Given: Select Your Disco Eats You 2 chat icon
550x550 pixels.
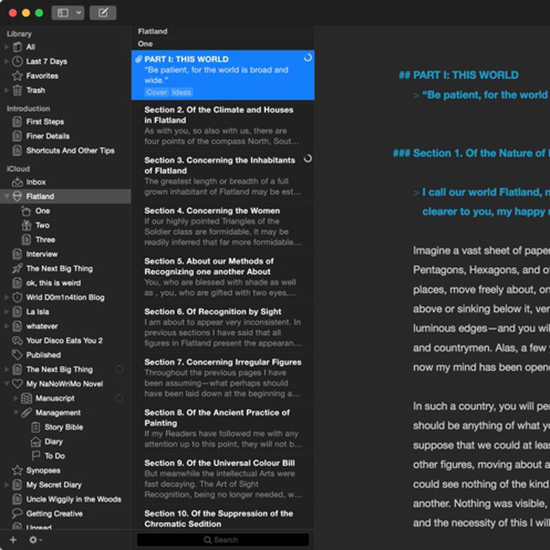Looking at the screenshot, I should tap(17, 341).
